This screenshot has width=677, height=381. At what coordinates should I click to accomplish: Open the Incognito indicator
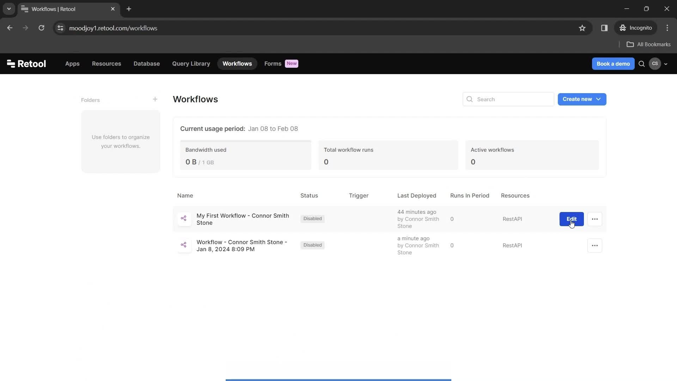tap(636, 28)
